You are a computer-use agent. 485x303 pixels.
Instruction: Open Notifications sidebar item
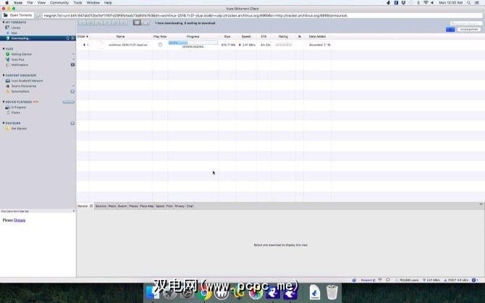tap(20, 65)
